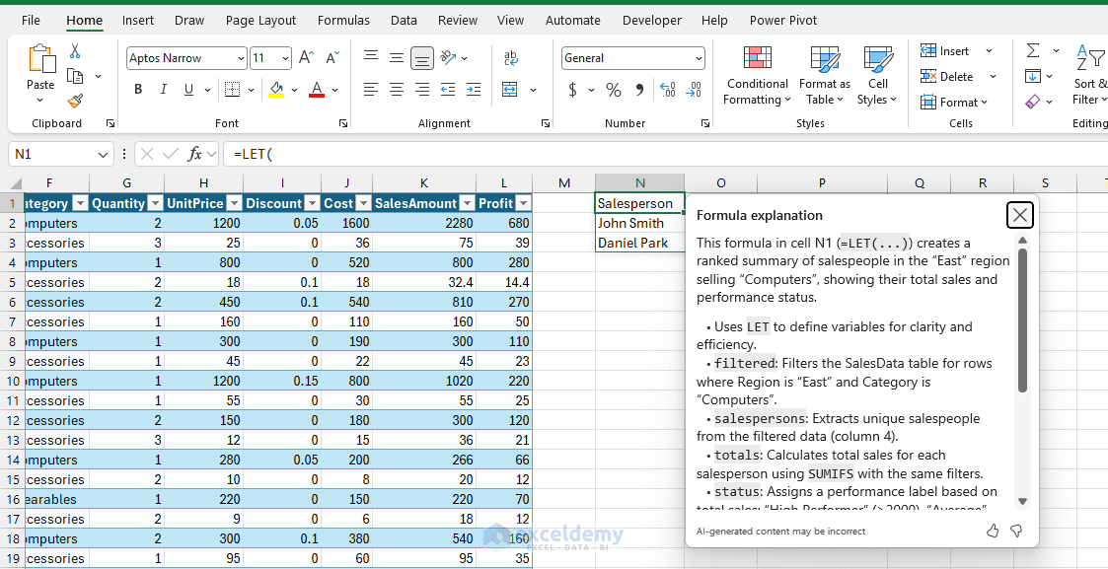
Task: Click the explanation panel scrollbar thumb
Action: [x=1022, y=320]
